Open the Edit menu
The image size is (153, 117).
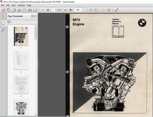[8, 5]
